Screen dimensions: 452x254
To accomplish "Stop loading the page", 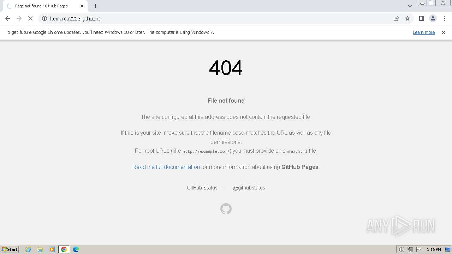I will tap(30, 18).
